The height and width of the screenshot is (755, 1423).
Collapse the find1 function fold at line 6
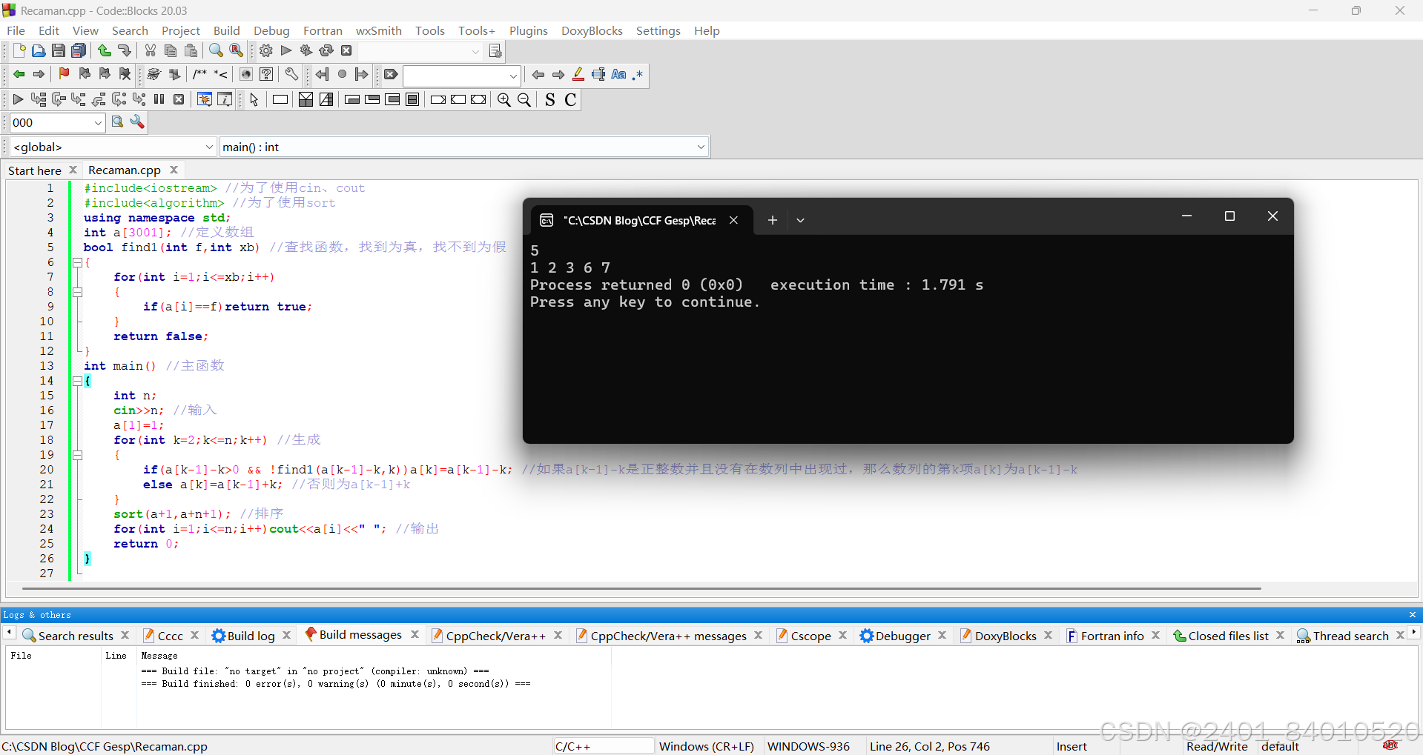pyautogui.click(x=77, y=262)
